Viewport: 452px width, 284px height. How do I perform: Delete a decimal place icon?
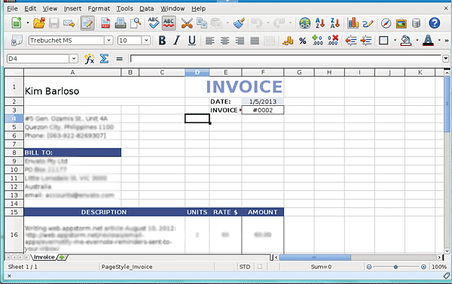coord(333,41)
